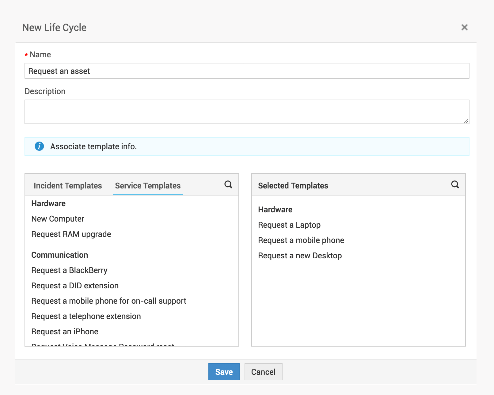This screenshot has height=395, width=494.
Task: Select Request an iPhone template
Action: pyautogui.click(x=65, y=332)
